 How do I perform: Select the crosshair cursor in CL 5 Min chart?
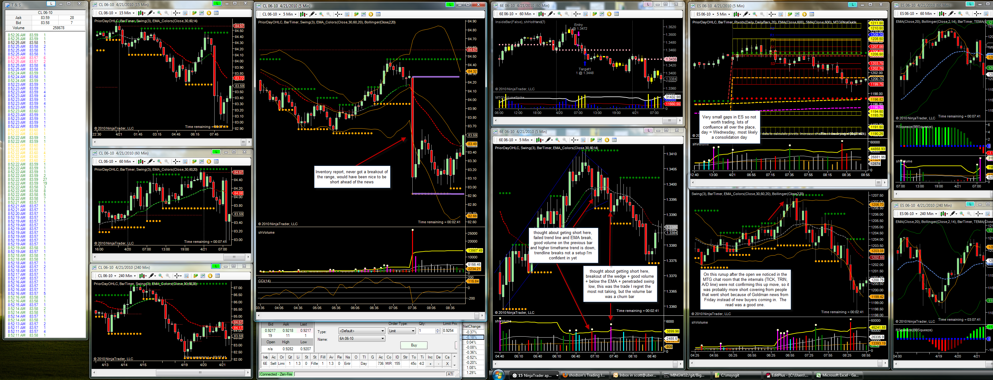click(x=338, y=14)
